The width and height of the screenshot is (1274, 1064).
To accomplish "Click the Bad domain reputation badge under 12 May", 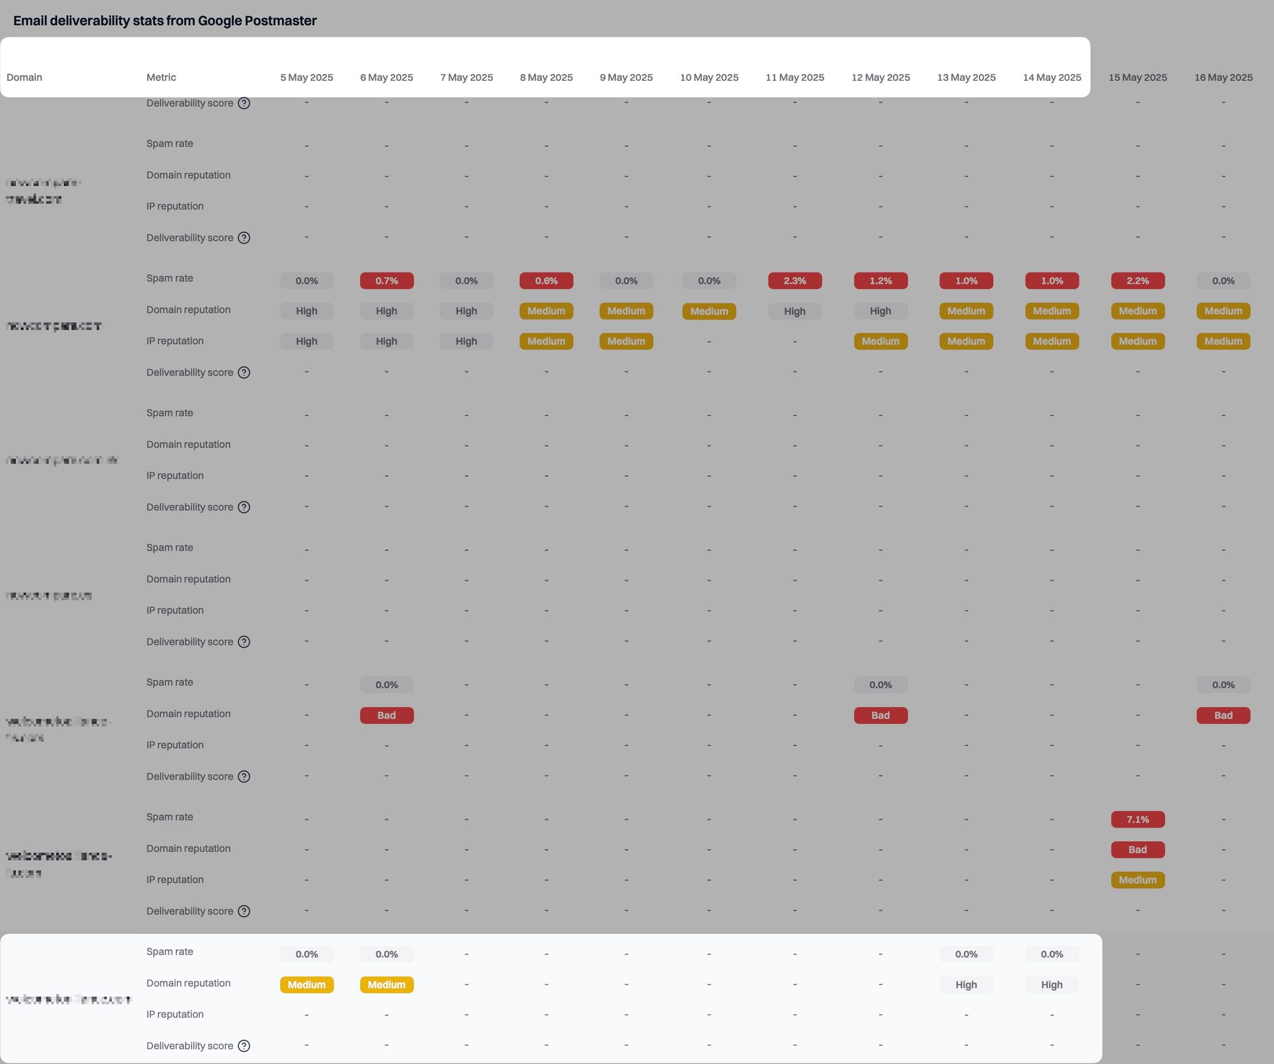I will click(880, 715).
